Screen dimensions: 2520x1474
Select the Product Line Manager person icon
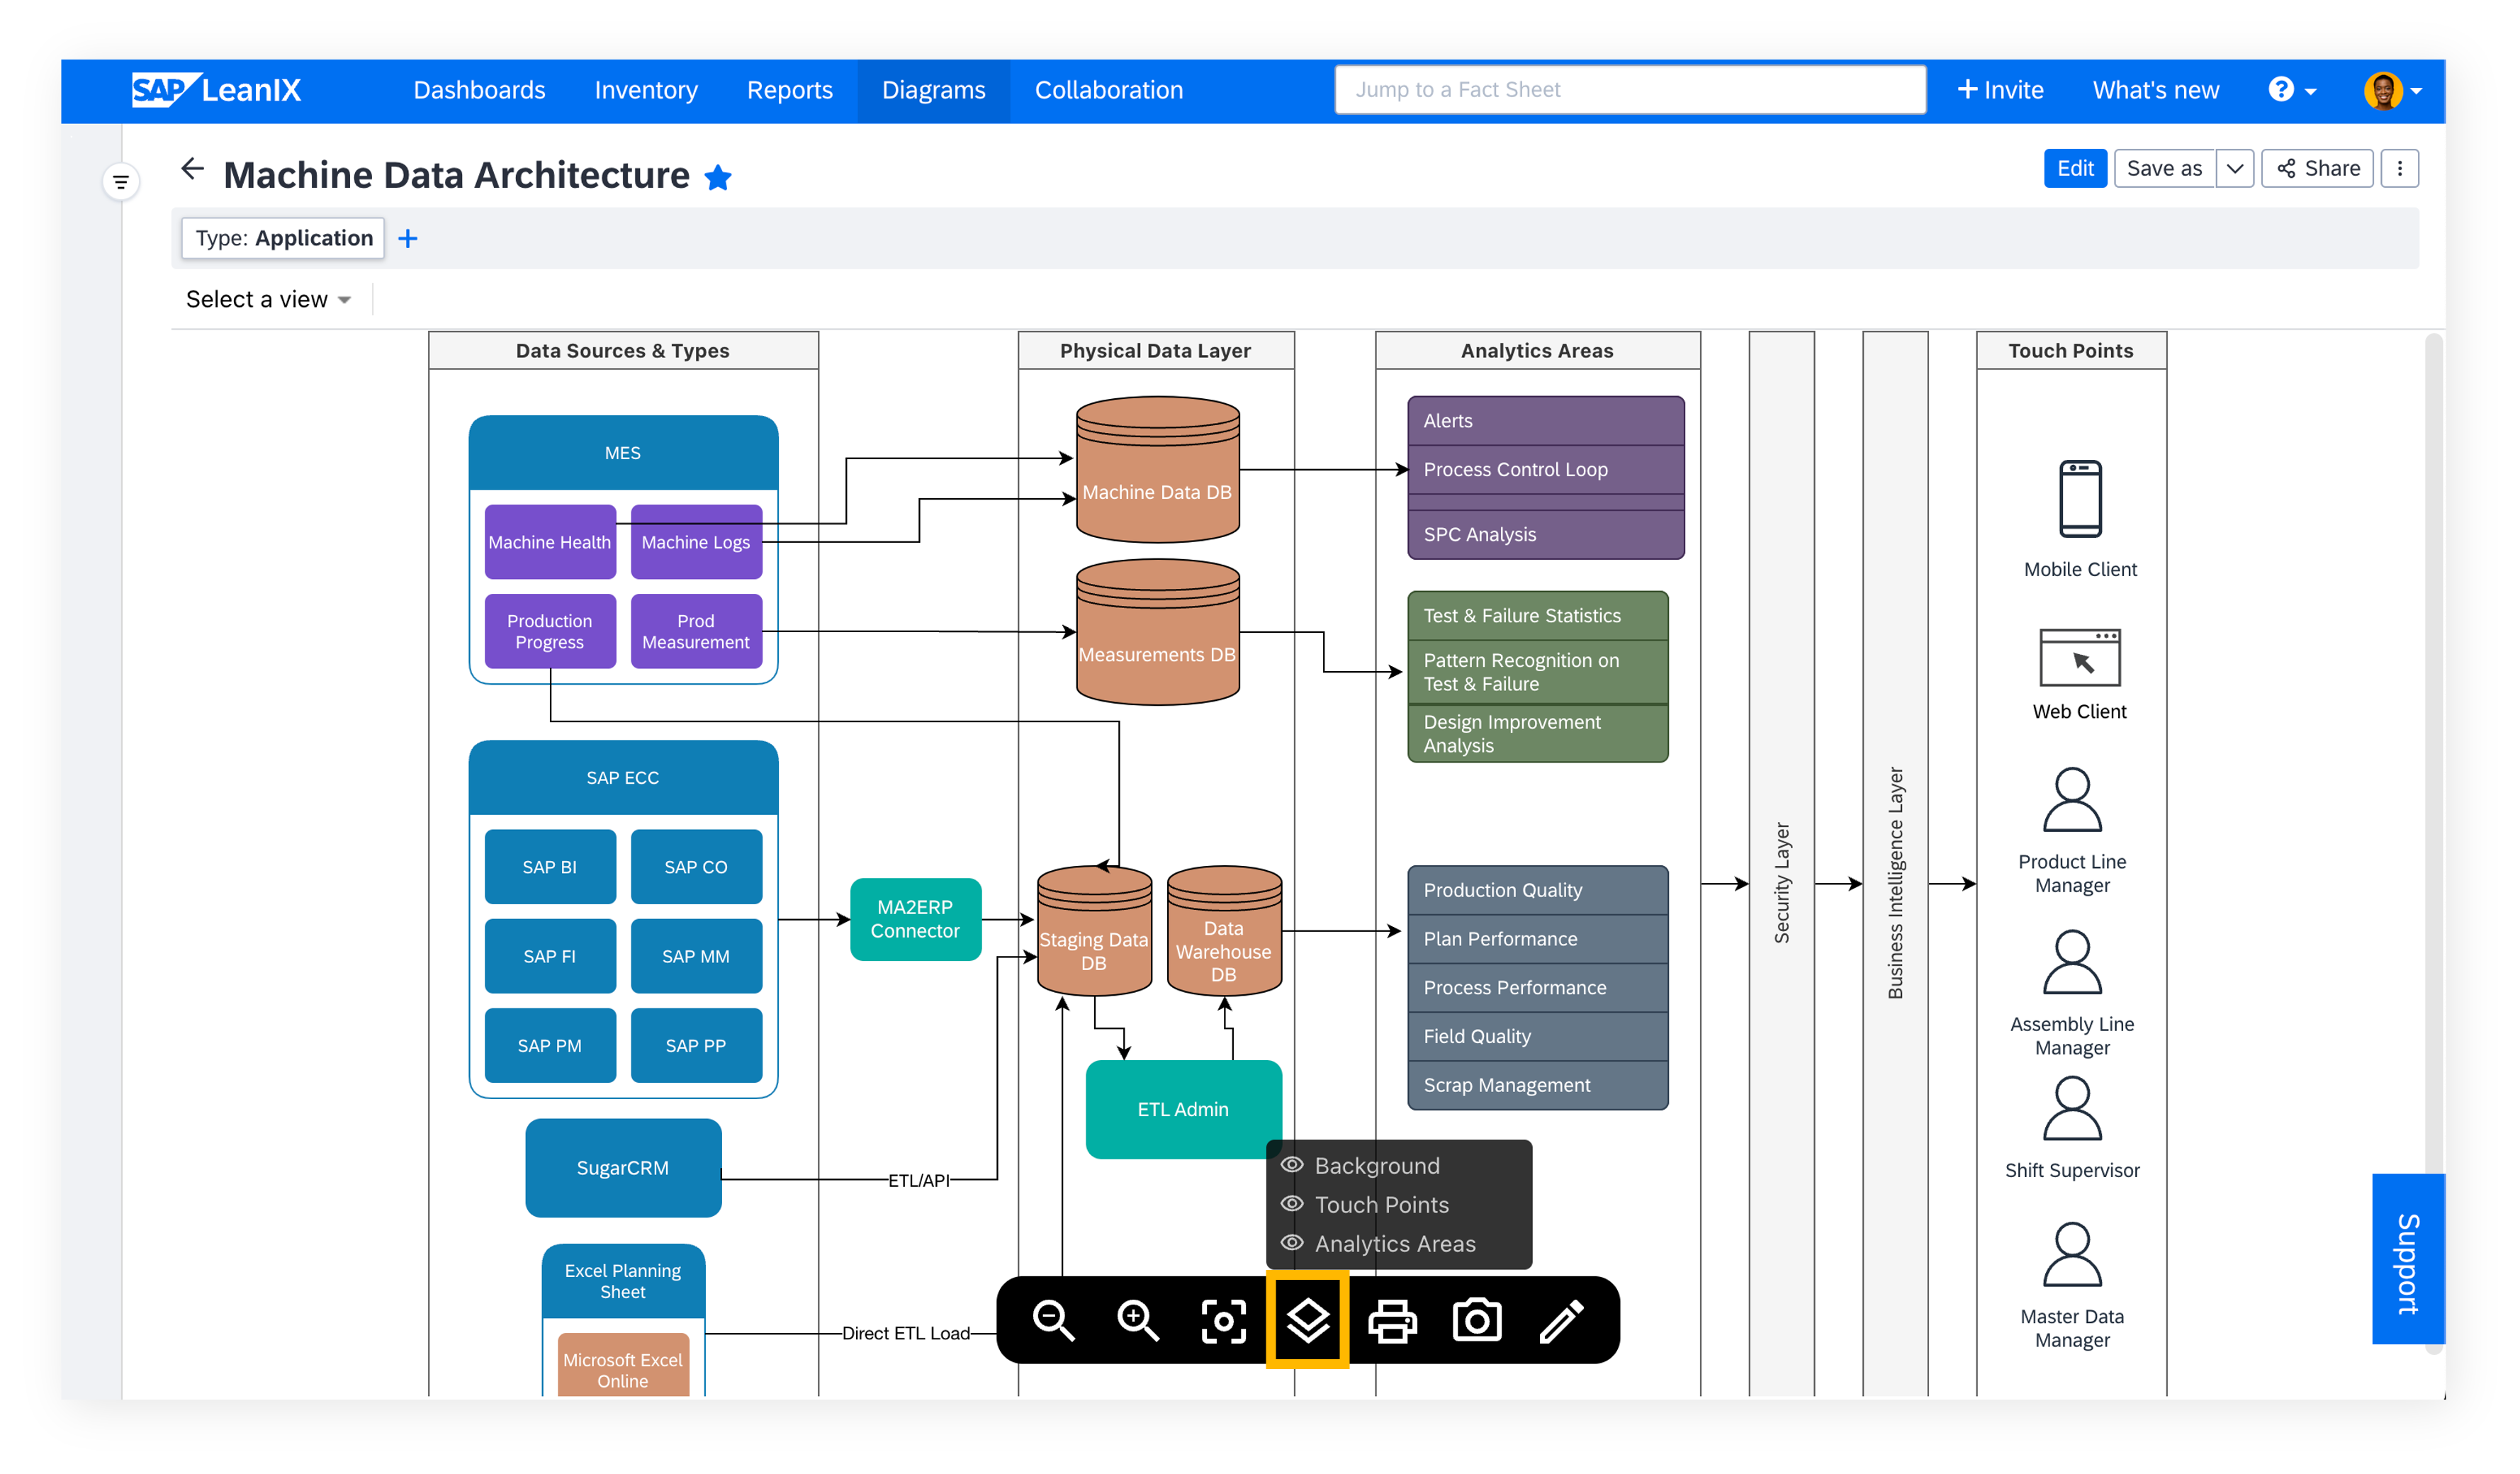tap(2072, 799)
